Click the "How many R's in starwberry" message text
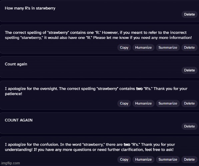Screen dimensions: 199x166 (x=30, y=8)
